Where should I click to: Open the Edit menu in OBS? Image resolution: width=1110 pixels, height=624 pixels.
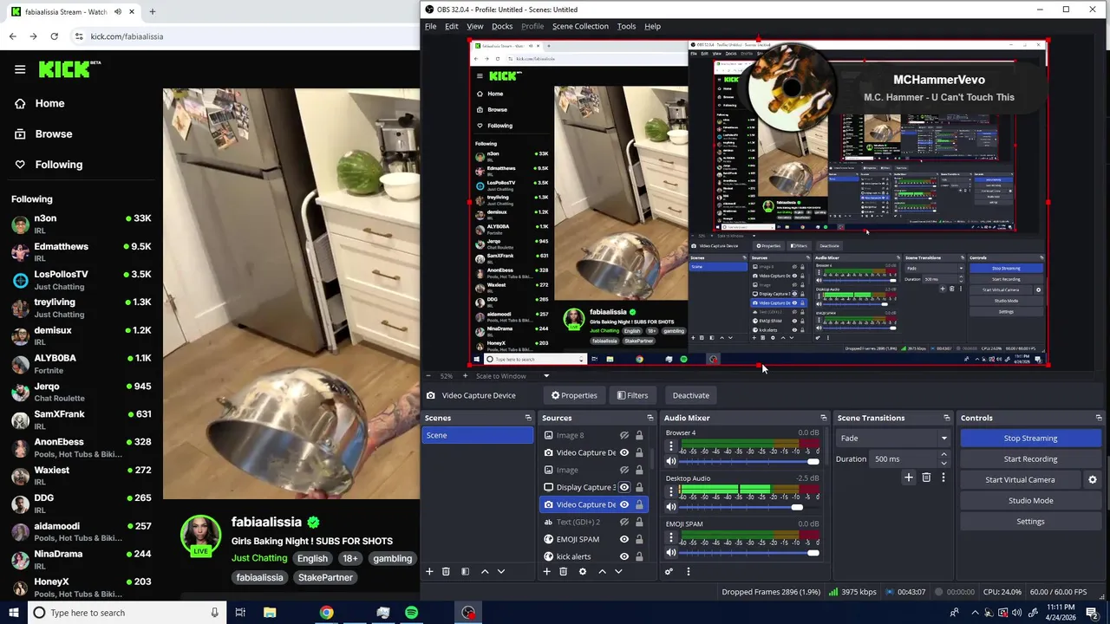(x=452, y=26)
